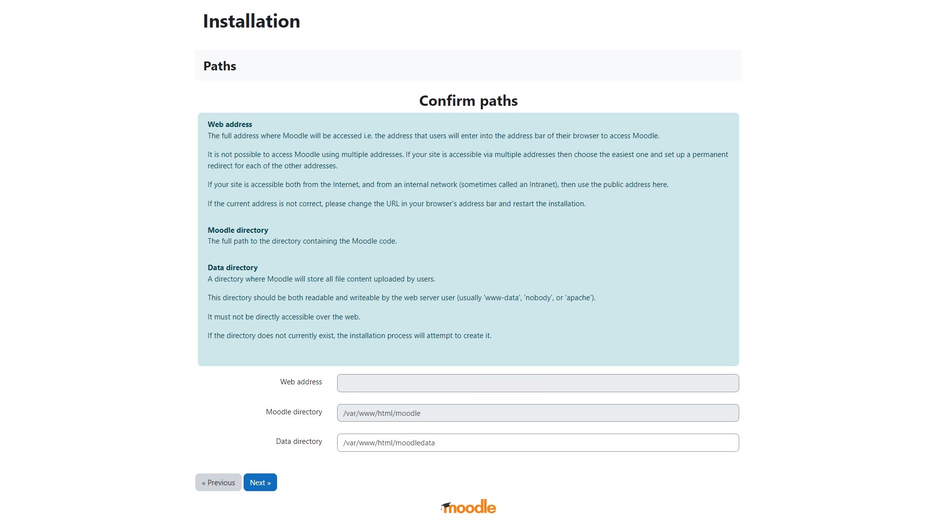Click the Data directory field showing /var/www/html/moodledata
Image resolution: width=939 pixels, height=531 pixels.
tap(537, 442)
